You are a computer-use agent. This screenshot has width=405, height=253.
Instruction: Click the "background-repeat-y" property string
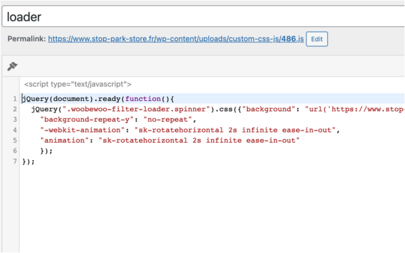tap(87, 120)
